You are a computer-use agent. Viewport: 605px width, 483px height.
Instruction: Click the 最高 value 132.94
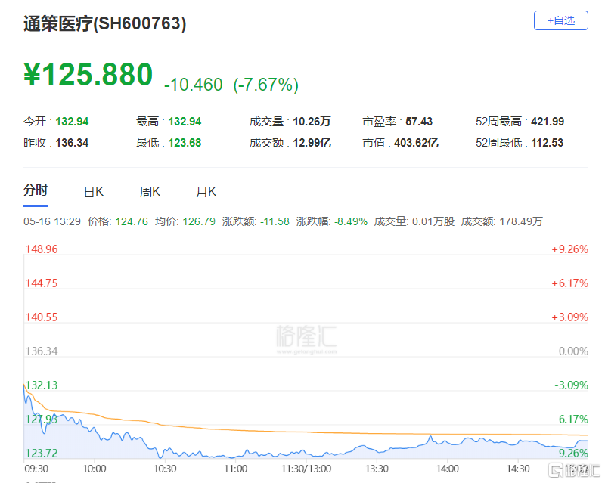coord(185,122)
